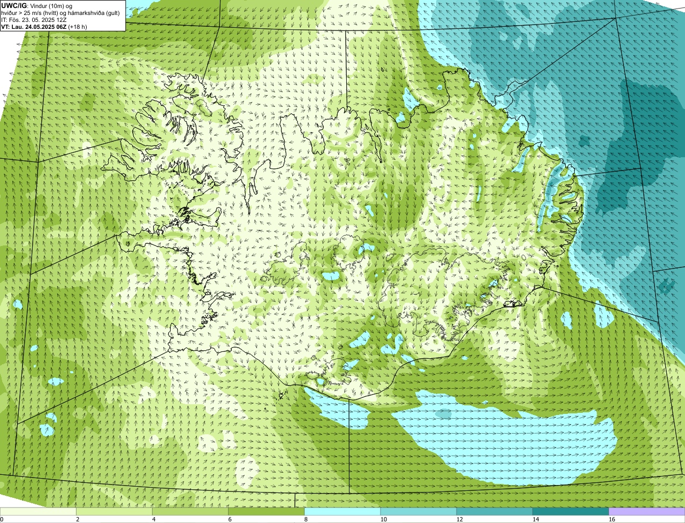Image resolution: width=685 pixels, height=523 pixels.
Task: Click the green legend swatch between 6 and 8
Action: [266, 511]
